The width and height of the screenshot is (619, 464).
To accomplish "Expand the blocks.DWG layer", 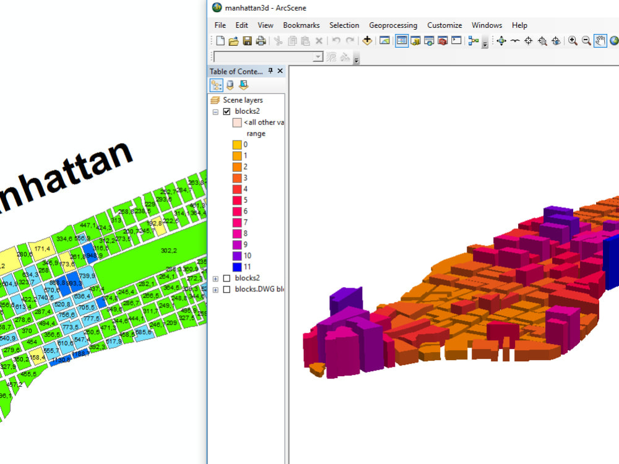I will pyautogui.click(x=214, y=289).
